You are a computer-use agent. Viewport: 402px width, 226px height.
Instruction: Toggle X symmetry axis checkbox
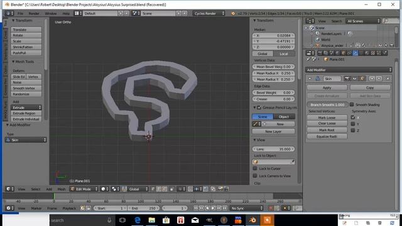(353, 117)
